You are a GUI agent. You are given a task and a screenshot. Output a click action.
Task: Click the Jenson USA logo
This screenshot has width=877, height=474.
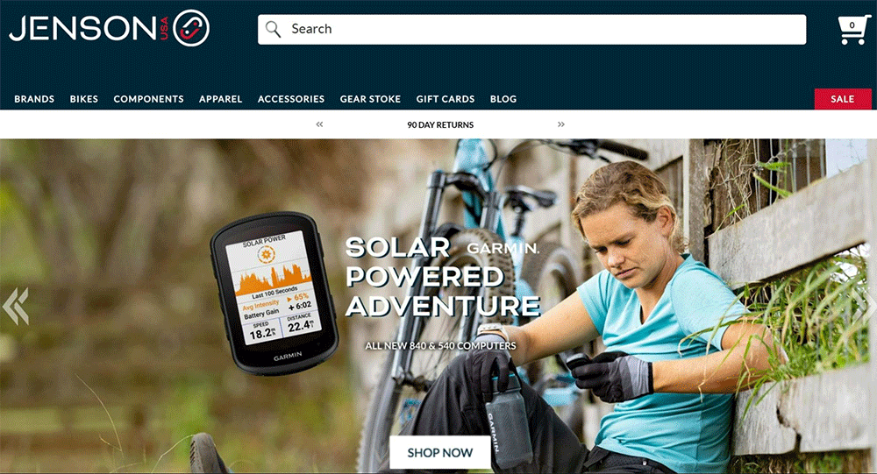110,28
